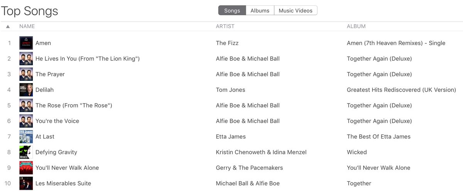This screenshot has width=463, height=192.
Task: Open artist Gerry & The Pacemakers
Action: 249,168
